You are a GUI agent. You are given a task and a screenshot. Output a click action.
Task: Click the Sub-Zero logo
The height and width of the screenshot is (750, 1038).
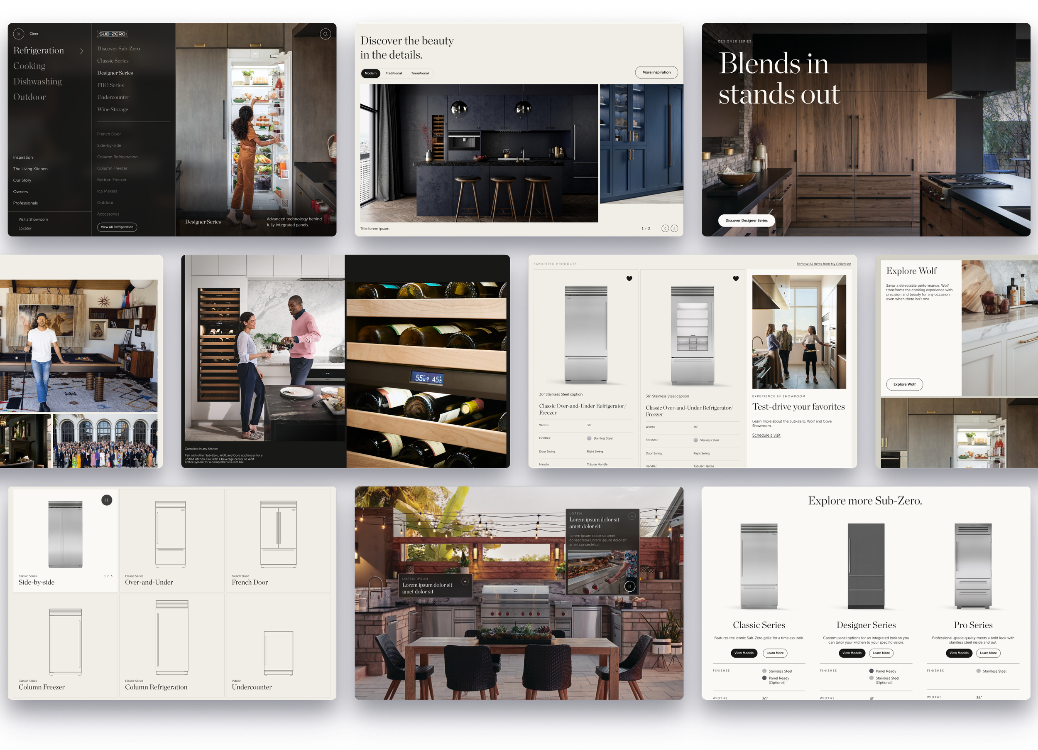pos(112,34)
